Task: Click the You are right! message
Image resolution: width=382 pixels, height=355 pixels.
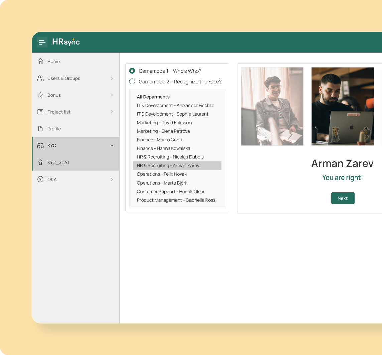Action: (343, 177)
